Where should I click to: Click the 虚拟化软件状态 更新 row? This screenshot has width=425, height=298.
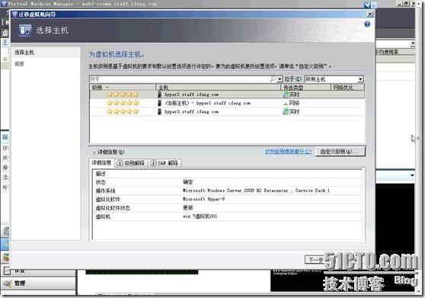click(227, 208)
